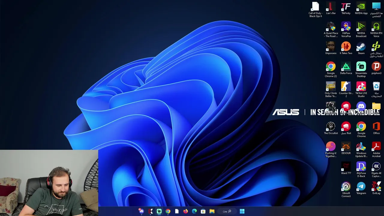Viewport: 384px width, 216px height.
Task: Open the Google Chrome shortcut beside Office
Action: [361, 130]
